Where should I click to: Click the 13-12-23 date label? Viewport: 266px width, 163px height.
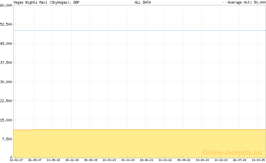(221, 160)
